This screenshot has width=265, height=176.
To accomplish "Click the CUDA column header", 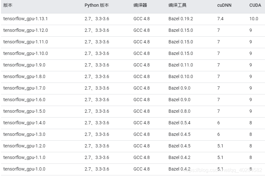I will (x=255, y=5).
